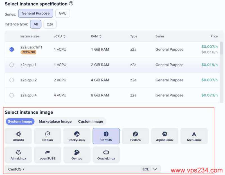The height and width of the screenshot is (175, 225).
Task: Choose the Debian image tile
Action: [x=48, y=136]
